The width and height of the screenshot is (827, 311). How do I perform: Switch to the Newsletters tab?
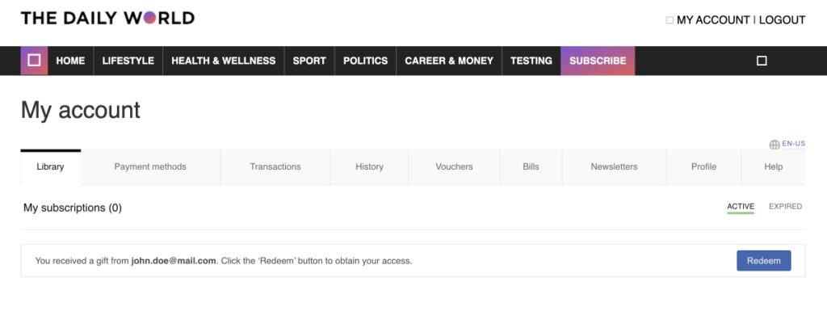point(614,166)
